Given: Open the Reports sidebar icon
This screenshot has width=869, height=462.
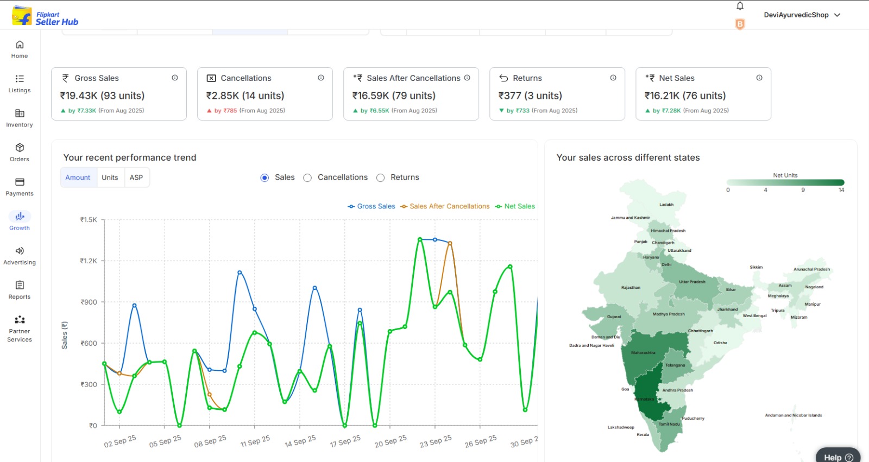Looking at the screenshot, I should tap(20, 286).
